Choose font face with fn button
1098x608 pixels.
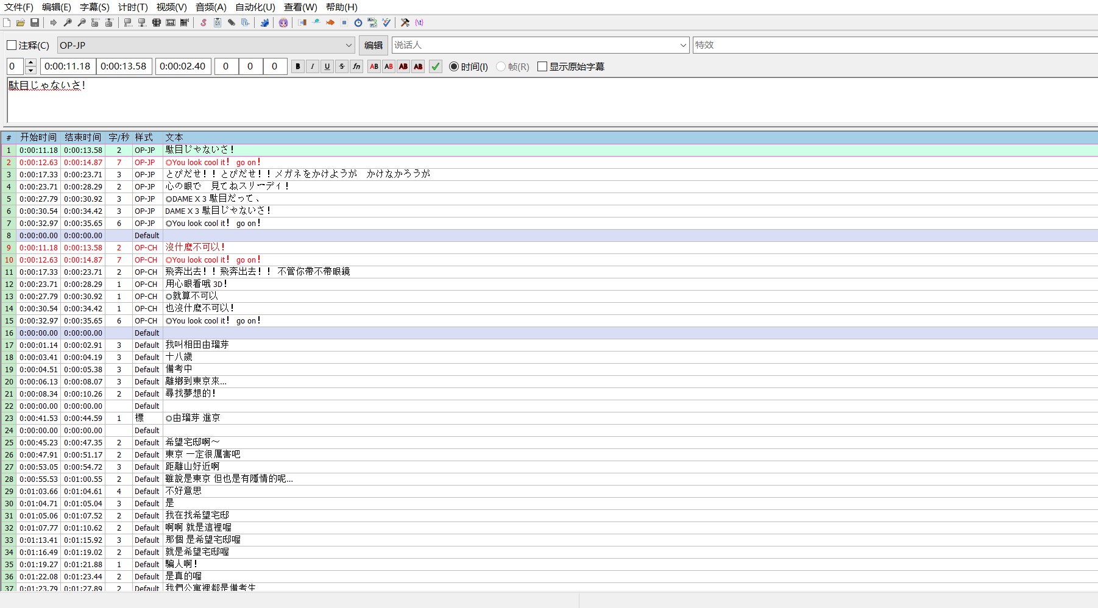pos(356,66)
